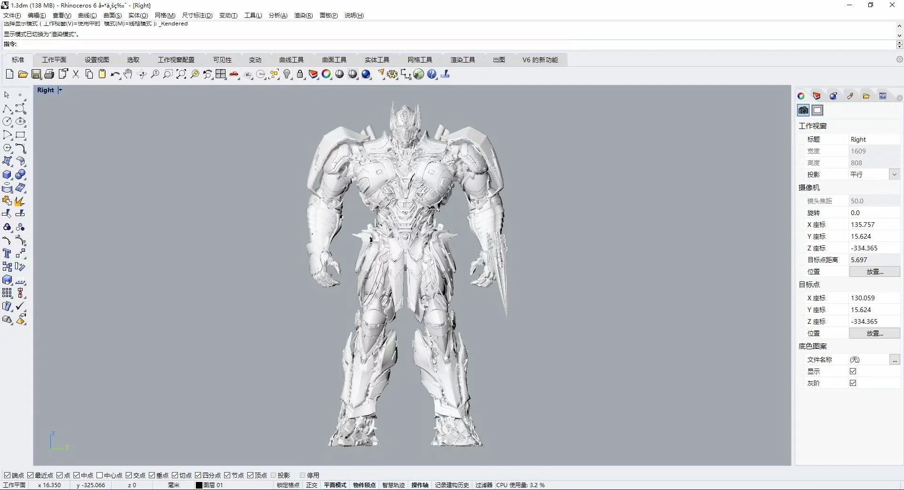Click the check mark icon in left sidebar
This screenshot has height=490, width=904.
tap(20, 306)
